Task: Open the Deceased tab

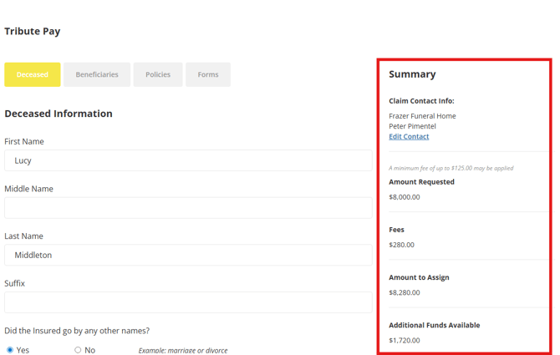Action: pyautogui.click(x=33, y=74)
